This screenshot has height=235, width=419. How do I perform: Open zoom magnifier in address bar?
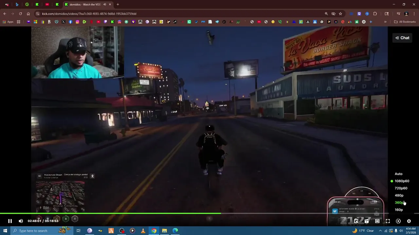tap(326, 14)
